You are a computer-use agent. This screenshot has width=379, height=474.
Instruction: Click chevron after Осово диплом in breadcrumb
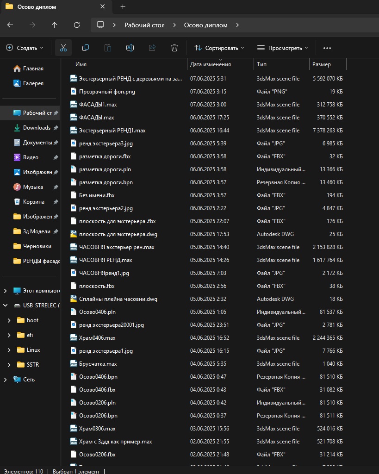click(237, 25)
